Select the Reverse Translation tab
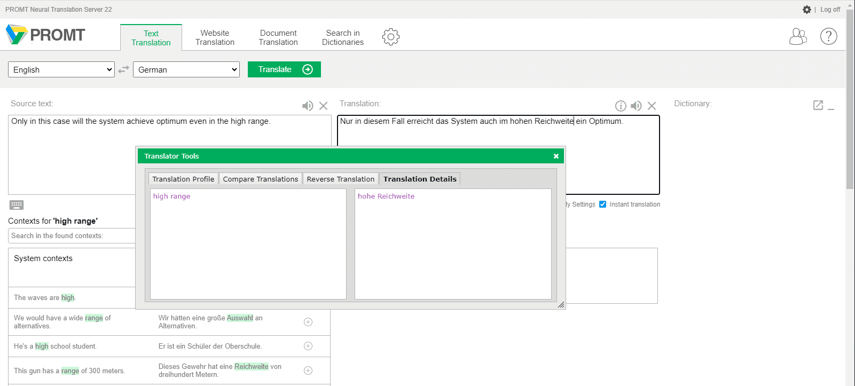Image resolution: width=855 pixels, height=386 pixels. (341, 179)
